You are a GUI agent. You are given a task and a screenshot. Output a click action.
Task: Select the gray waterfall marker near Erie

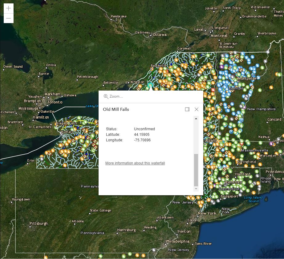click(x=42, y=159)
